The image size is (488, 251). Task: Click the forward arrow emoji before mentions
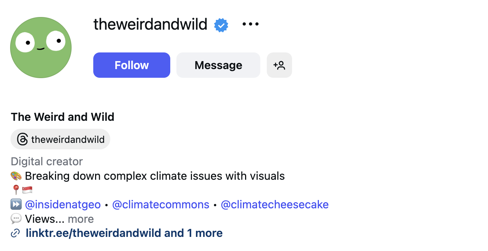pyautogui.click(x=16, y=204)
